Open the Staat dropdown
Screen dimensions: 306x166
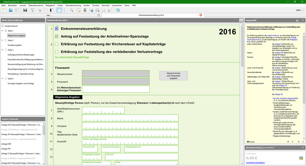[x=177, y=163]
